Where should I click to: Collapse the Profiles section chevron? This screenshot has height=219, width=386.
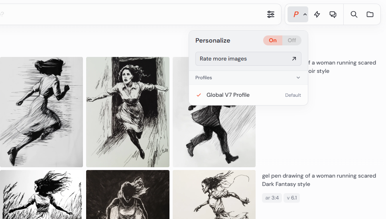tap(298, 78)
